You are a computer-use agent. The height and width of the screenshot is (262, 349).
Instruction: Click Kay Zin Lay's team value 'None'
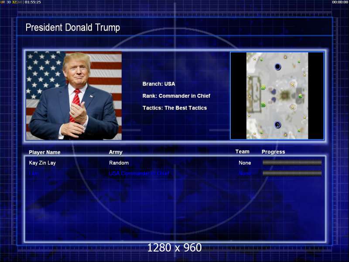245,163
